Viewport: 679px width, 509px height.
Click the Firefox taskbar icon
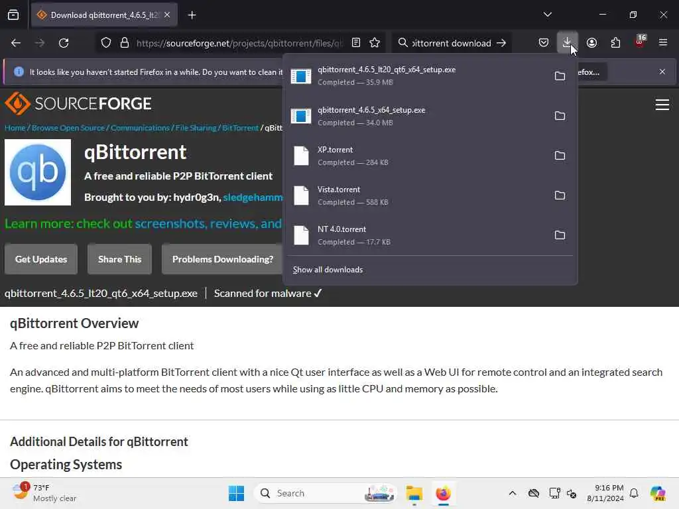(x=444, y=493)
